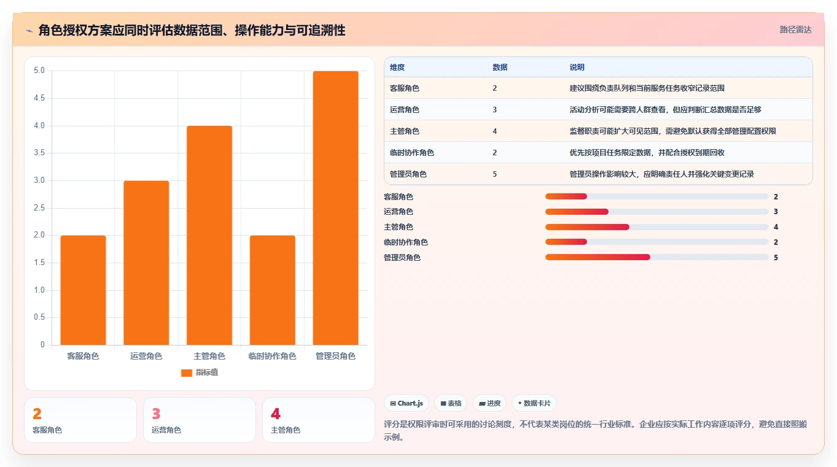The image size is (837, 467).
Task: Select the 进度 tag chip
Action: pos(489,403)
